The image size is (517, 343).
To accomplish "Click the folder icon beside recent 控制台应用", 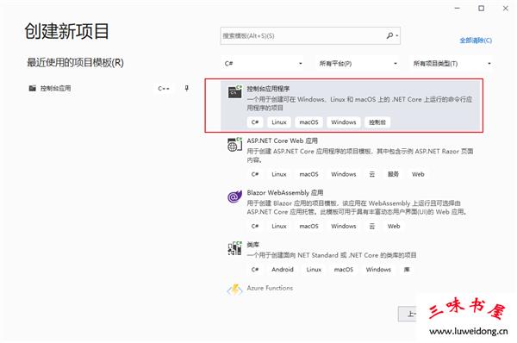I will pyautogui.click(x=33, y=88).
